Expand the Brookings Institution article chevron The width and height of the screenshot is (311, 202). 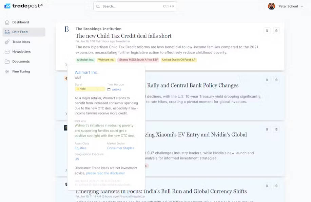pyautogui.click(x=66, y=64)
